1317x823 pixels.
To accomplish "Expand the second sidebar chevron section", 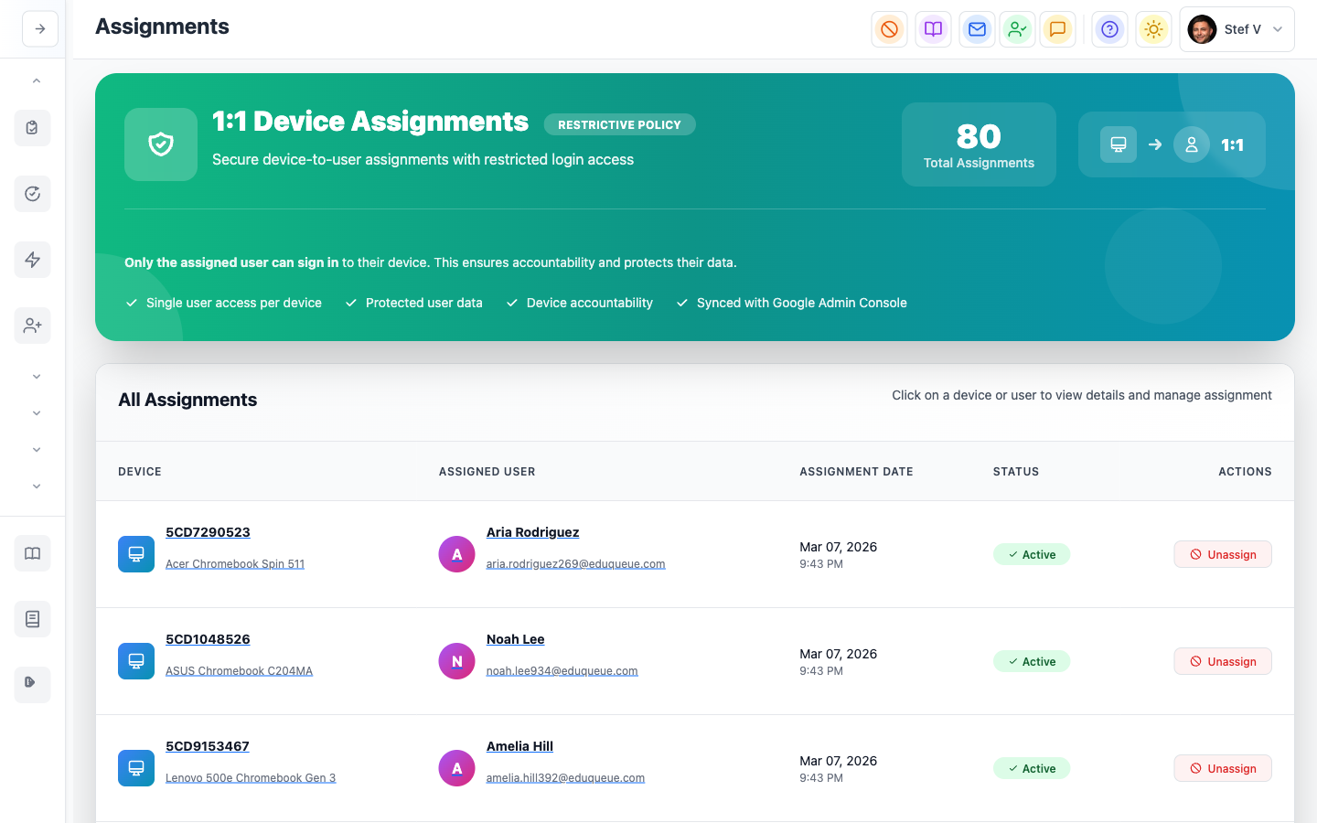I will point(36,412).
